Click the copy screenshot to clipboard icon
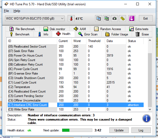The width and height of the screenshot is (158, 138). (x=106, y=19)
